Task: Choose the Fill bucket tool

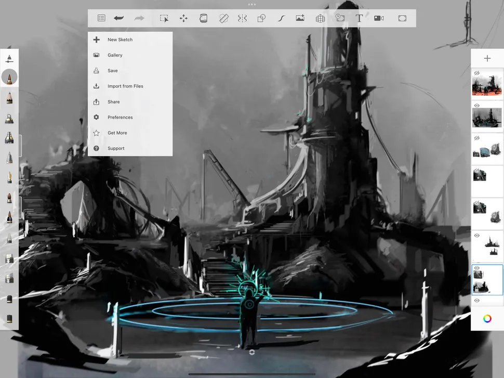Action: click(x=204, y=18)
